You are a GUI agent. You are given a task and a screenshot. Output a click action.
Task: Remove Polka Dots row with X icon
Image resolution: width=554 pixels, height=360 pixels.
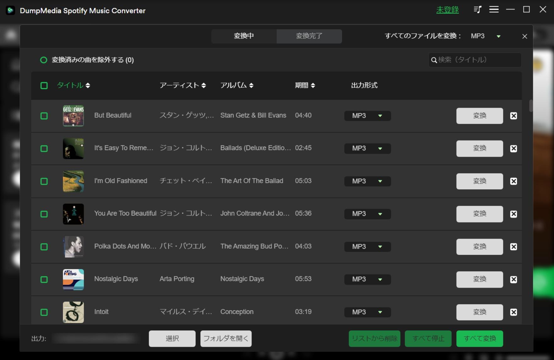pos(513,247)
